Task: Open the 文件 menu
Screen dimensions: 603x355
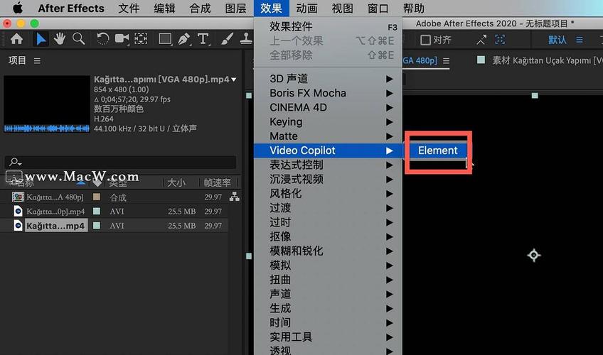Action: tap(129, 8)
